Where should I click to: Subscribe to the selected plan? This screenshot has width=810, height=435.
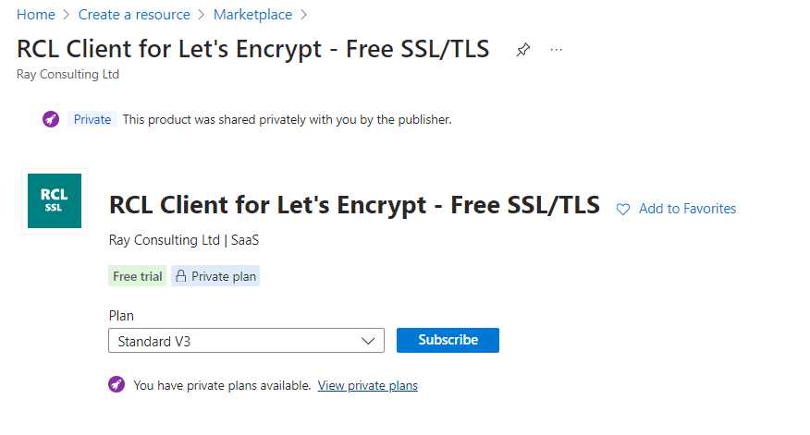pyautogui.click(x=448, y=340)
